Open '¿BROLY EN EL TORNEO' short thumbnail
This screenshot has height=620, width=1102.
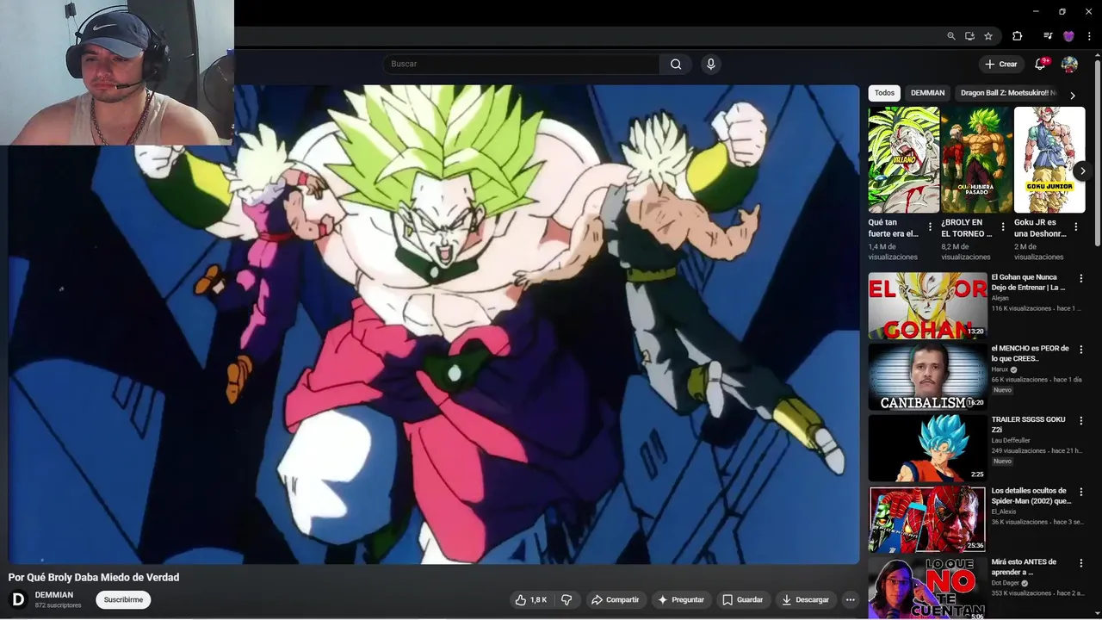tap(976, 159)
